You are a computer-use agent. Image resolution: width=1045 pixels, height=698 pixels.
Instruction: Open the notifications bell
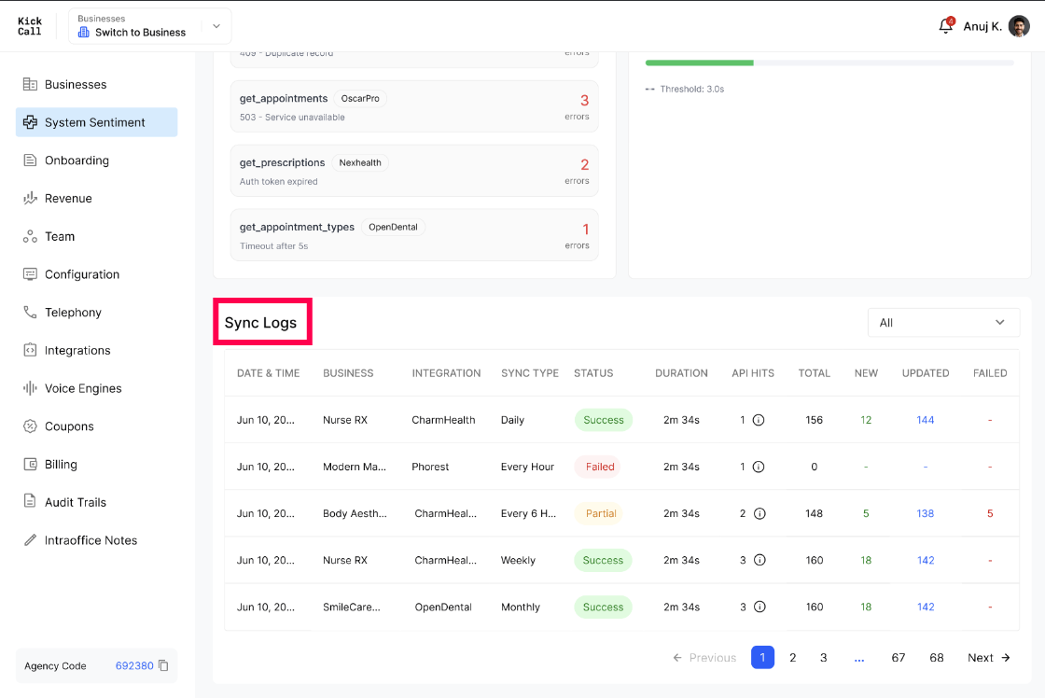946,26
